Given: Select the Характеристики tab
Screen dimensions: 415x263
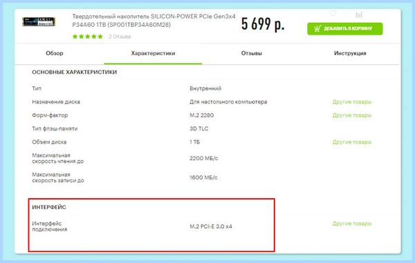Looking at the screenshot, I should 153,53.
